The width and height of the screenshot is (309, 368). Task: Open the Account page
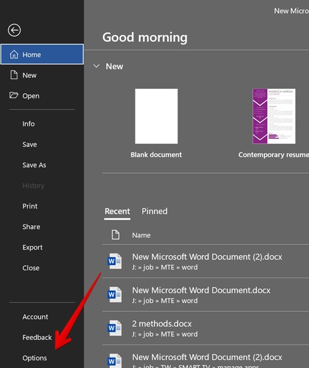point(35,317)
